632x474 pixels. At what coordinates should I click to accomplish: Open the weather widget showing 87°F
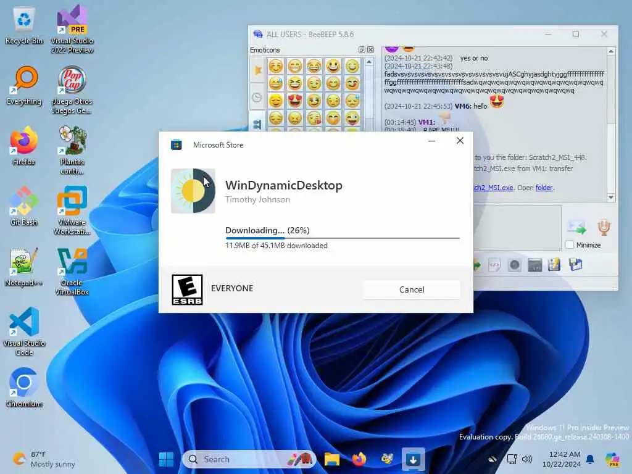tap(44, 459)
